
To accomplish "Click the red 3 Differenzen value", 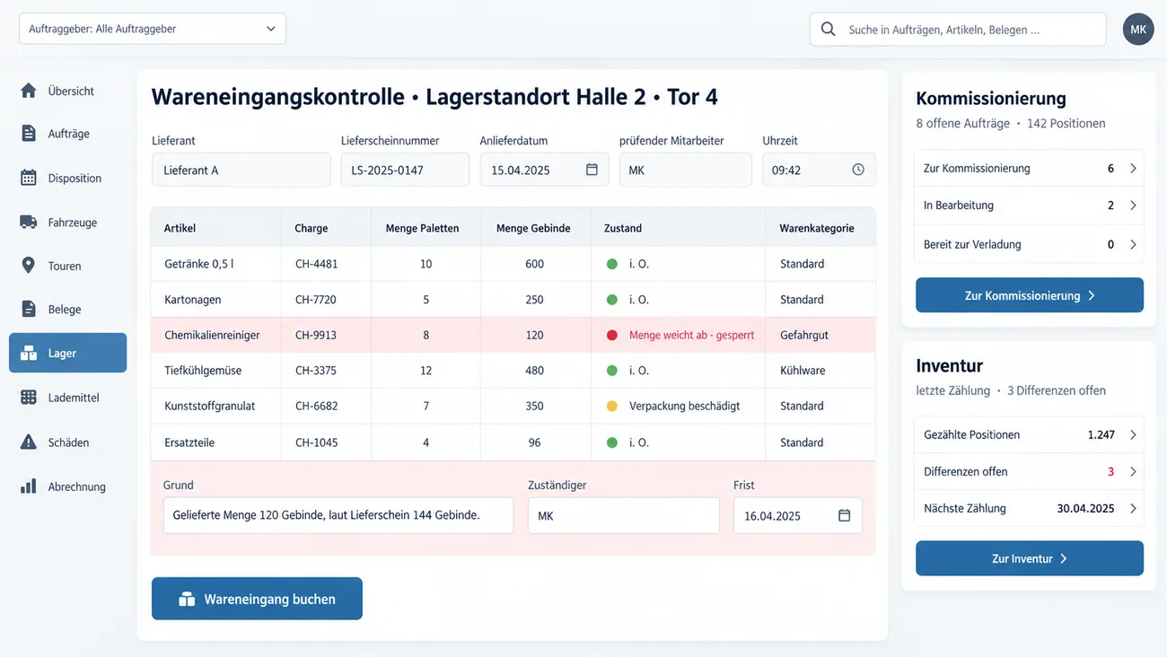I will click(x=1110, y=471).
